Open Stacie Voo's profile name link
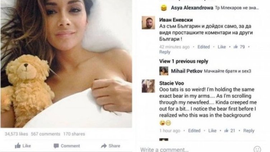Viewport: 270px width, 152px height. 172,83
